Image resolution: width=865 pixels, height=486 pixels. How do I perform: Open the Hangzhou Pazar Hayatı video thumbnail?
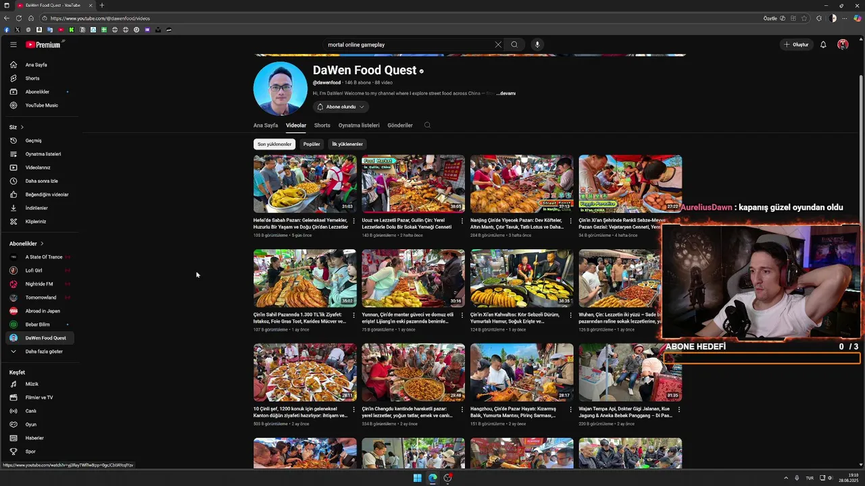(x=522, y=373)
